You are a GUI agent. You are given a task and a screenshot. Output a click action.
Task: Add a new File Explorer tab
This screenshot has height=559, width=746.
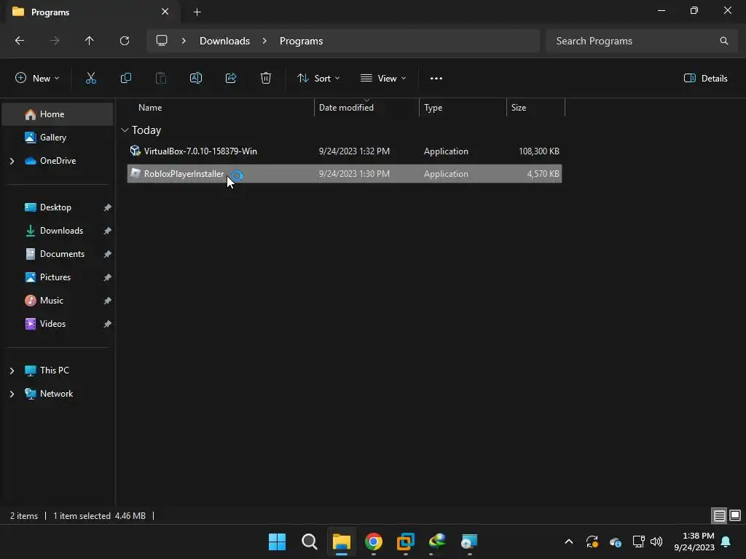(x=197, y=12)
